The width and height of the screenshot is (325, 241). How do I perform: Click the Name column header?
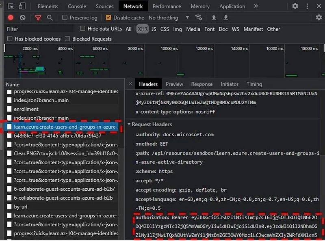click(64, 84)
